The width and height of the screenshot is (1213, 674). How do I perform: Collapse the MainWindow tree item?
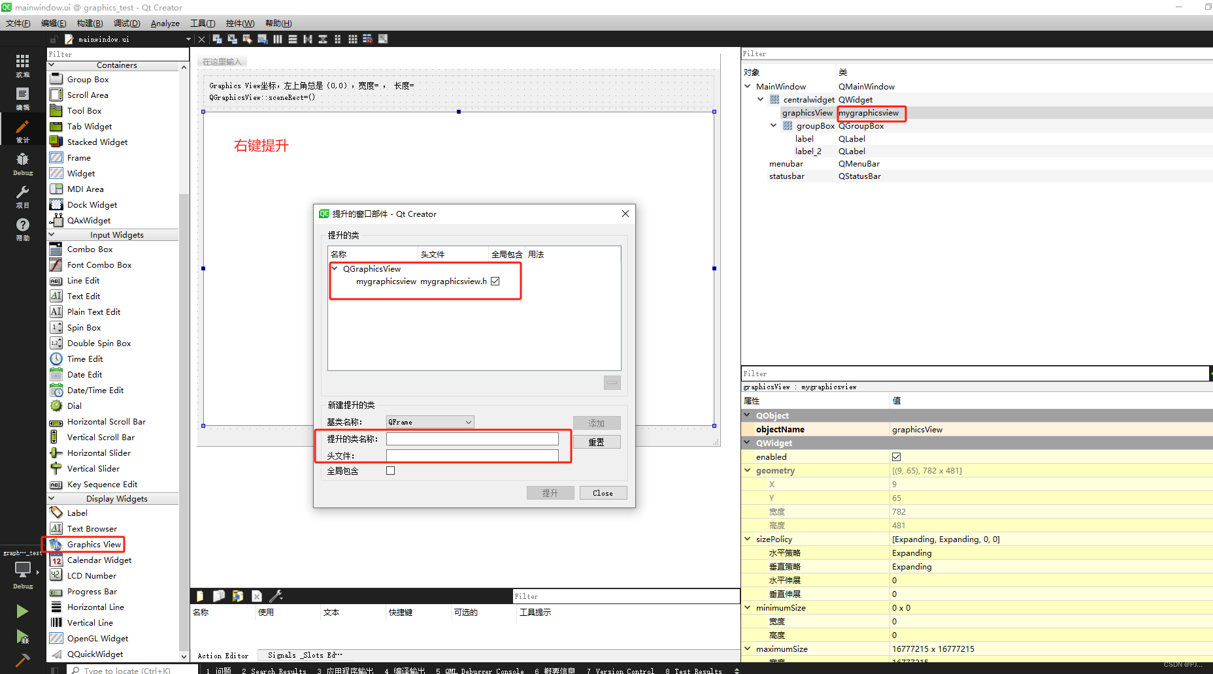click(747, 86)
